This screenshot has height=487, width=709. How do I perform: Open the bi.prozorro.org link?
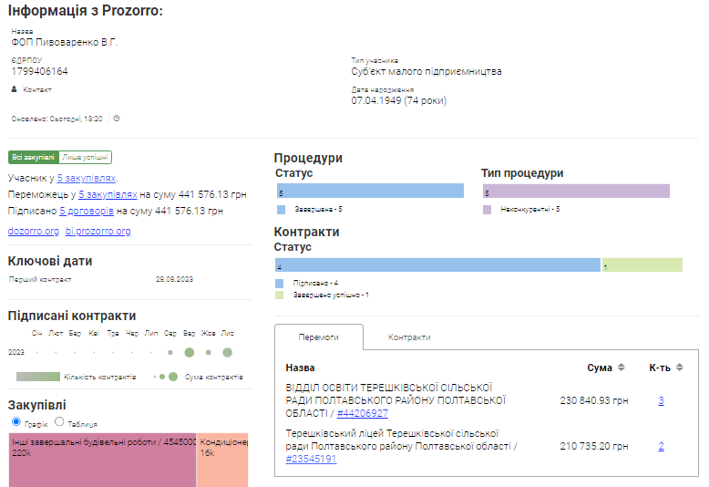coord(98,231)
